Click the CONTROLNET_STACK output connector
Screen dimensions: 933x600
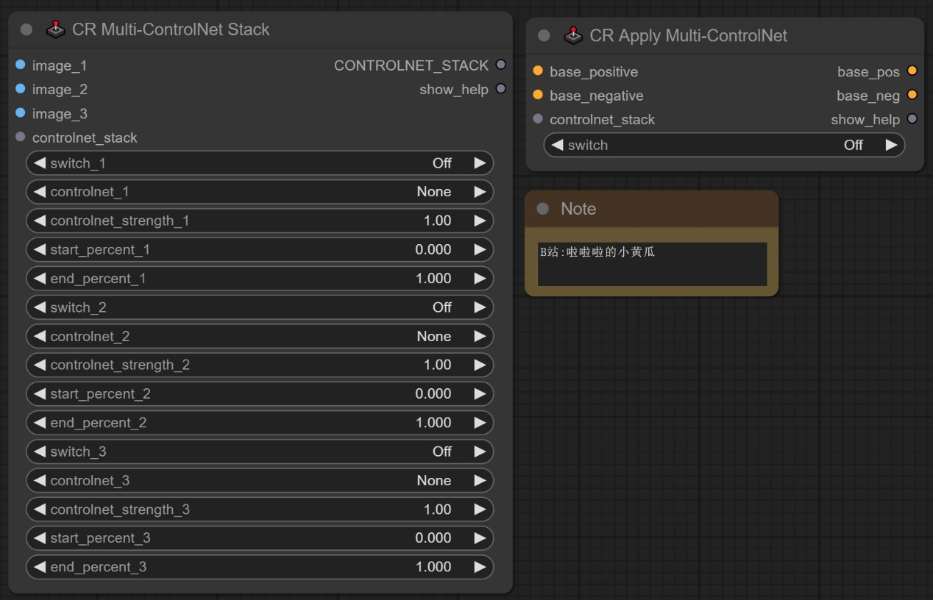[x=501, y=65]
